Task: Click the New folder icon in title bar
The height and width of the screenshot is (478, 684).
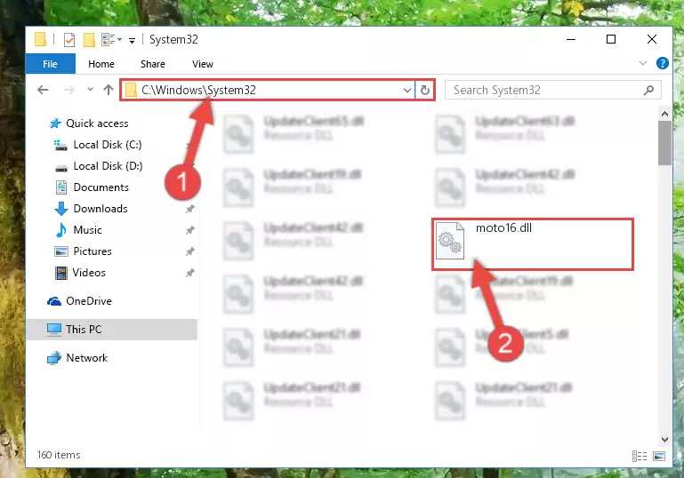Action: [89, 40]
